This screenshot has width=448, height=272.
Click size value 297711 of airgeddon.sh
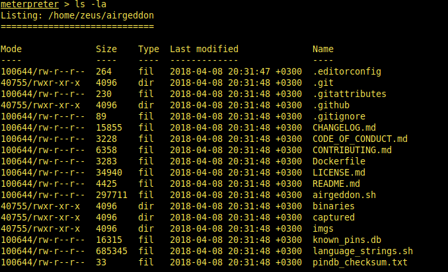tap(112, 195)
